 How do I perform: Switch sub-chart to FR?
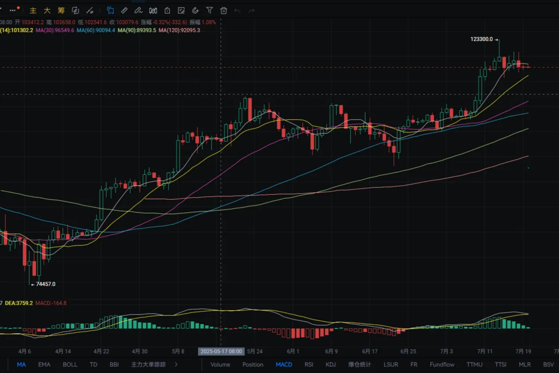[414, 365]
